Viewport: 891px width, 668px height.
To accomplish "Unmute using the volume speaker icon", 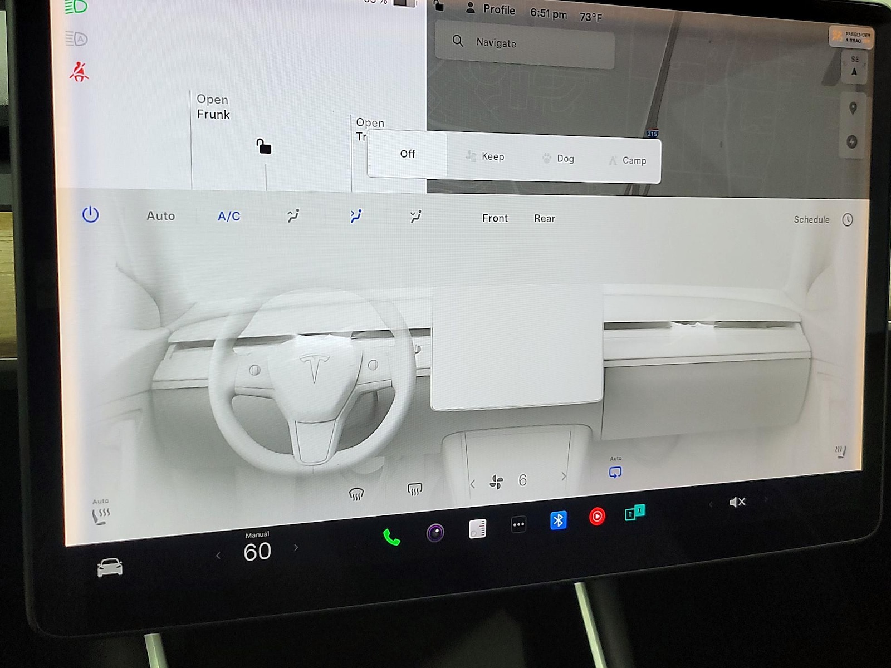I will (737, 502).
